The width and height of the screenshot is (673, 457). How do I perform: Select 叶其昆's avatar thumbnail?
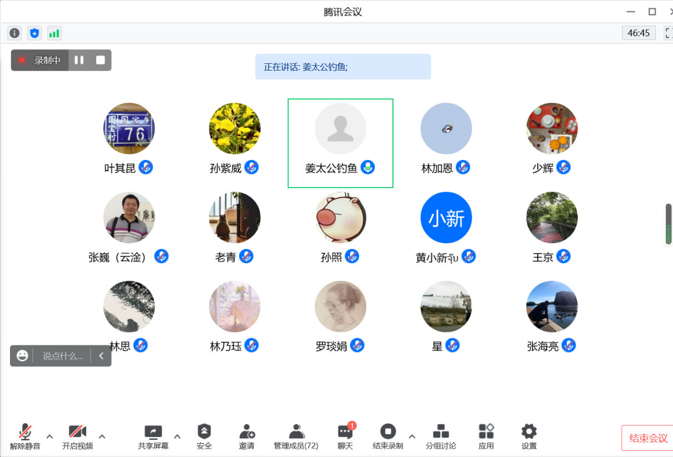[x=129, y=128]
